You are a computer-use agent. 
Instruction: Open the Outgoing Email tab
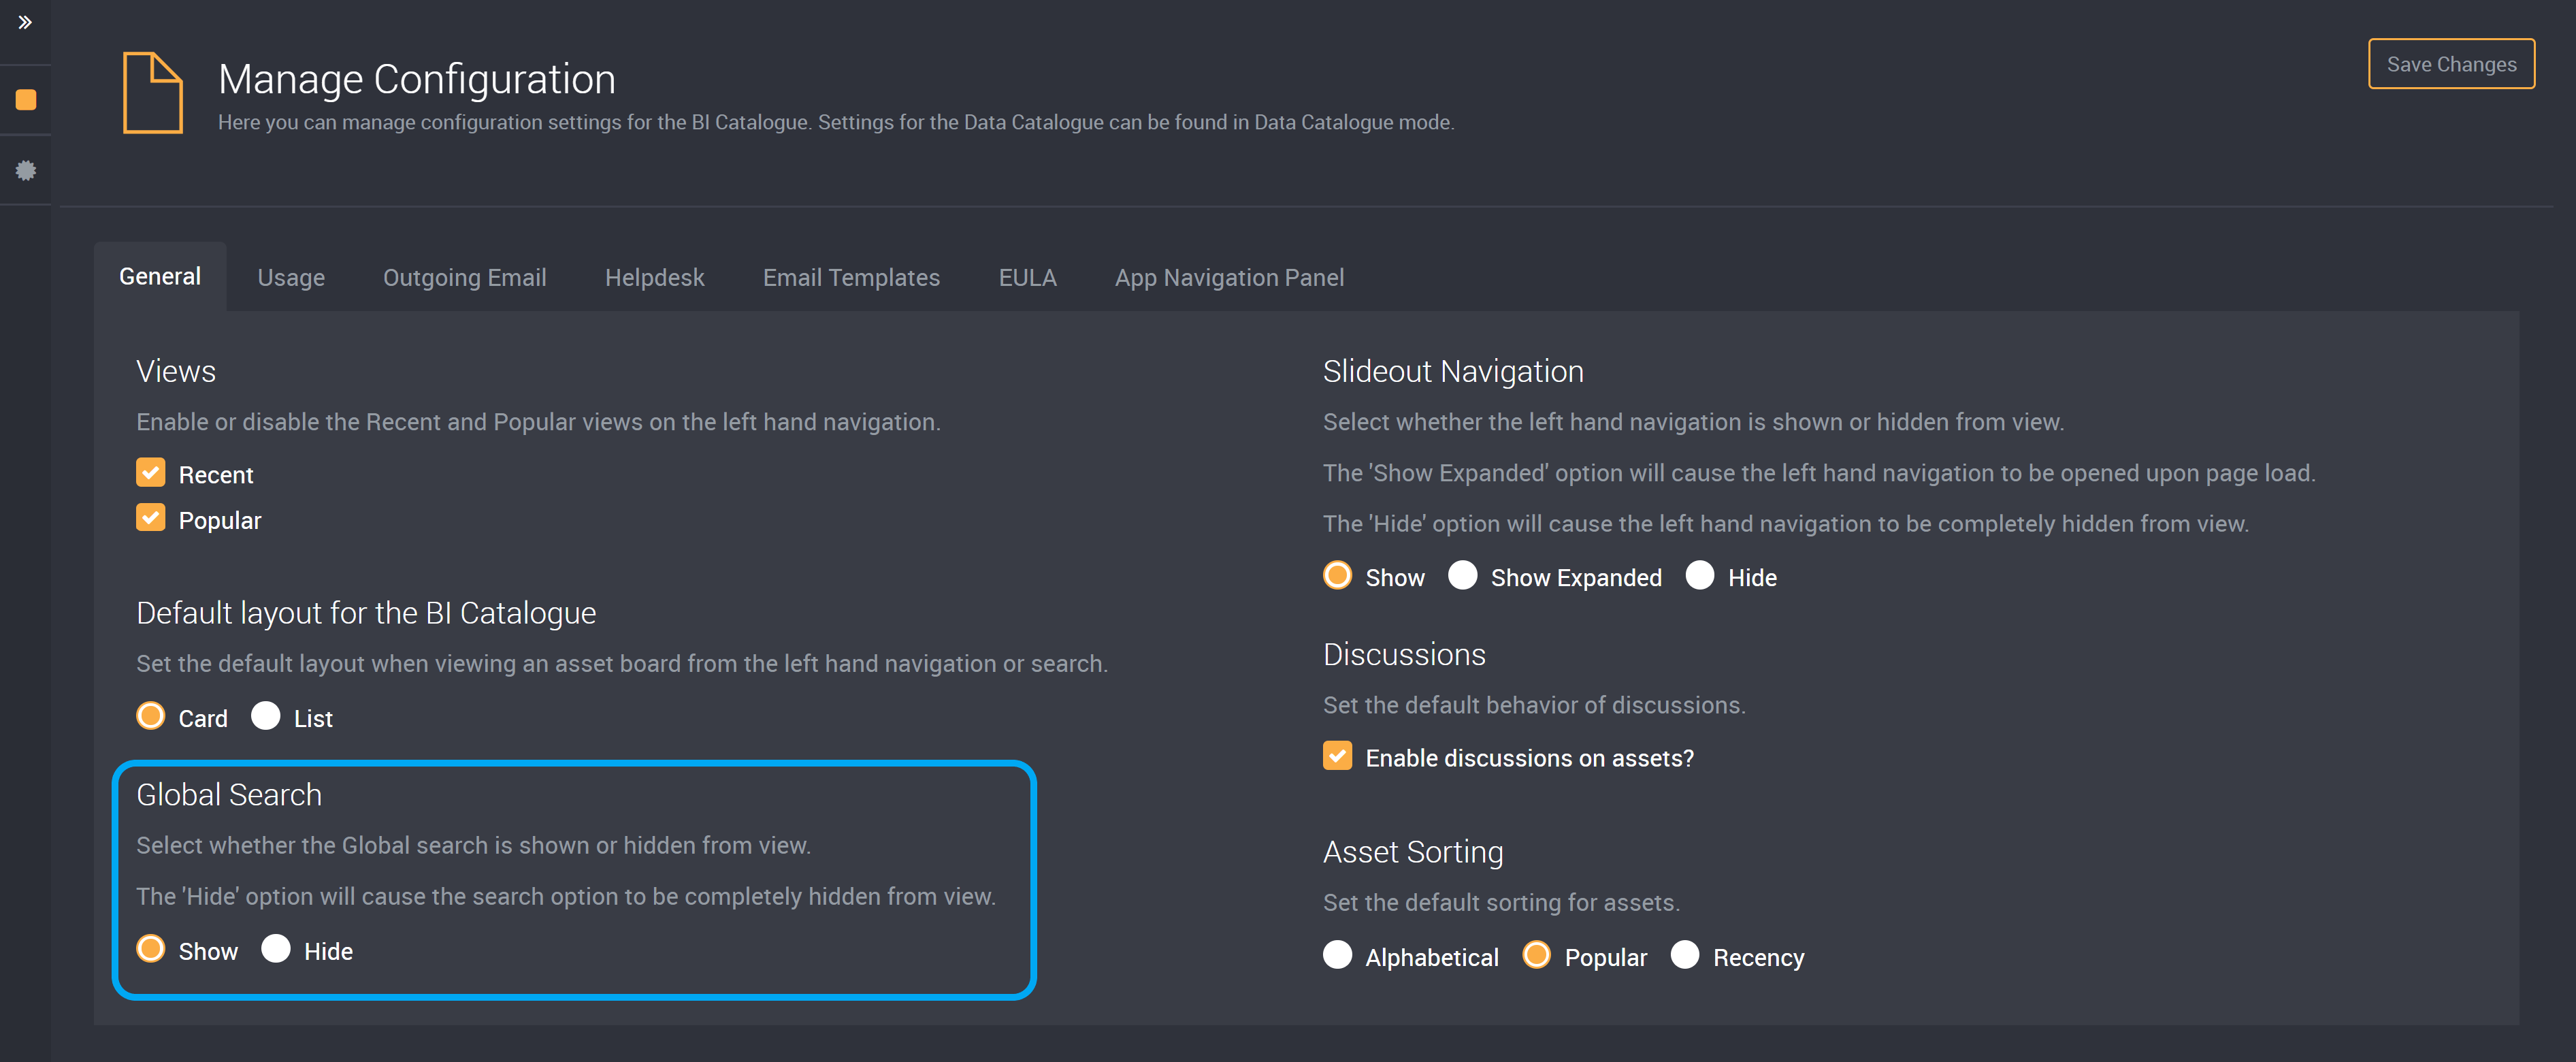(464, 277)
